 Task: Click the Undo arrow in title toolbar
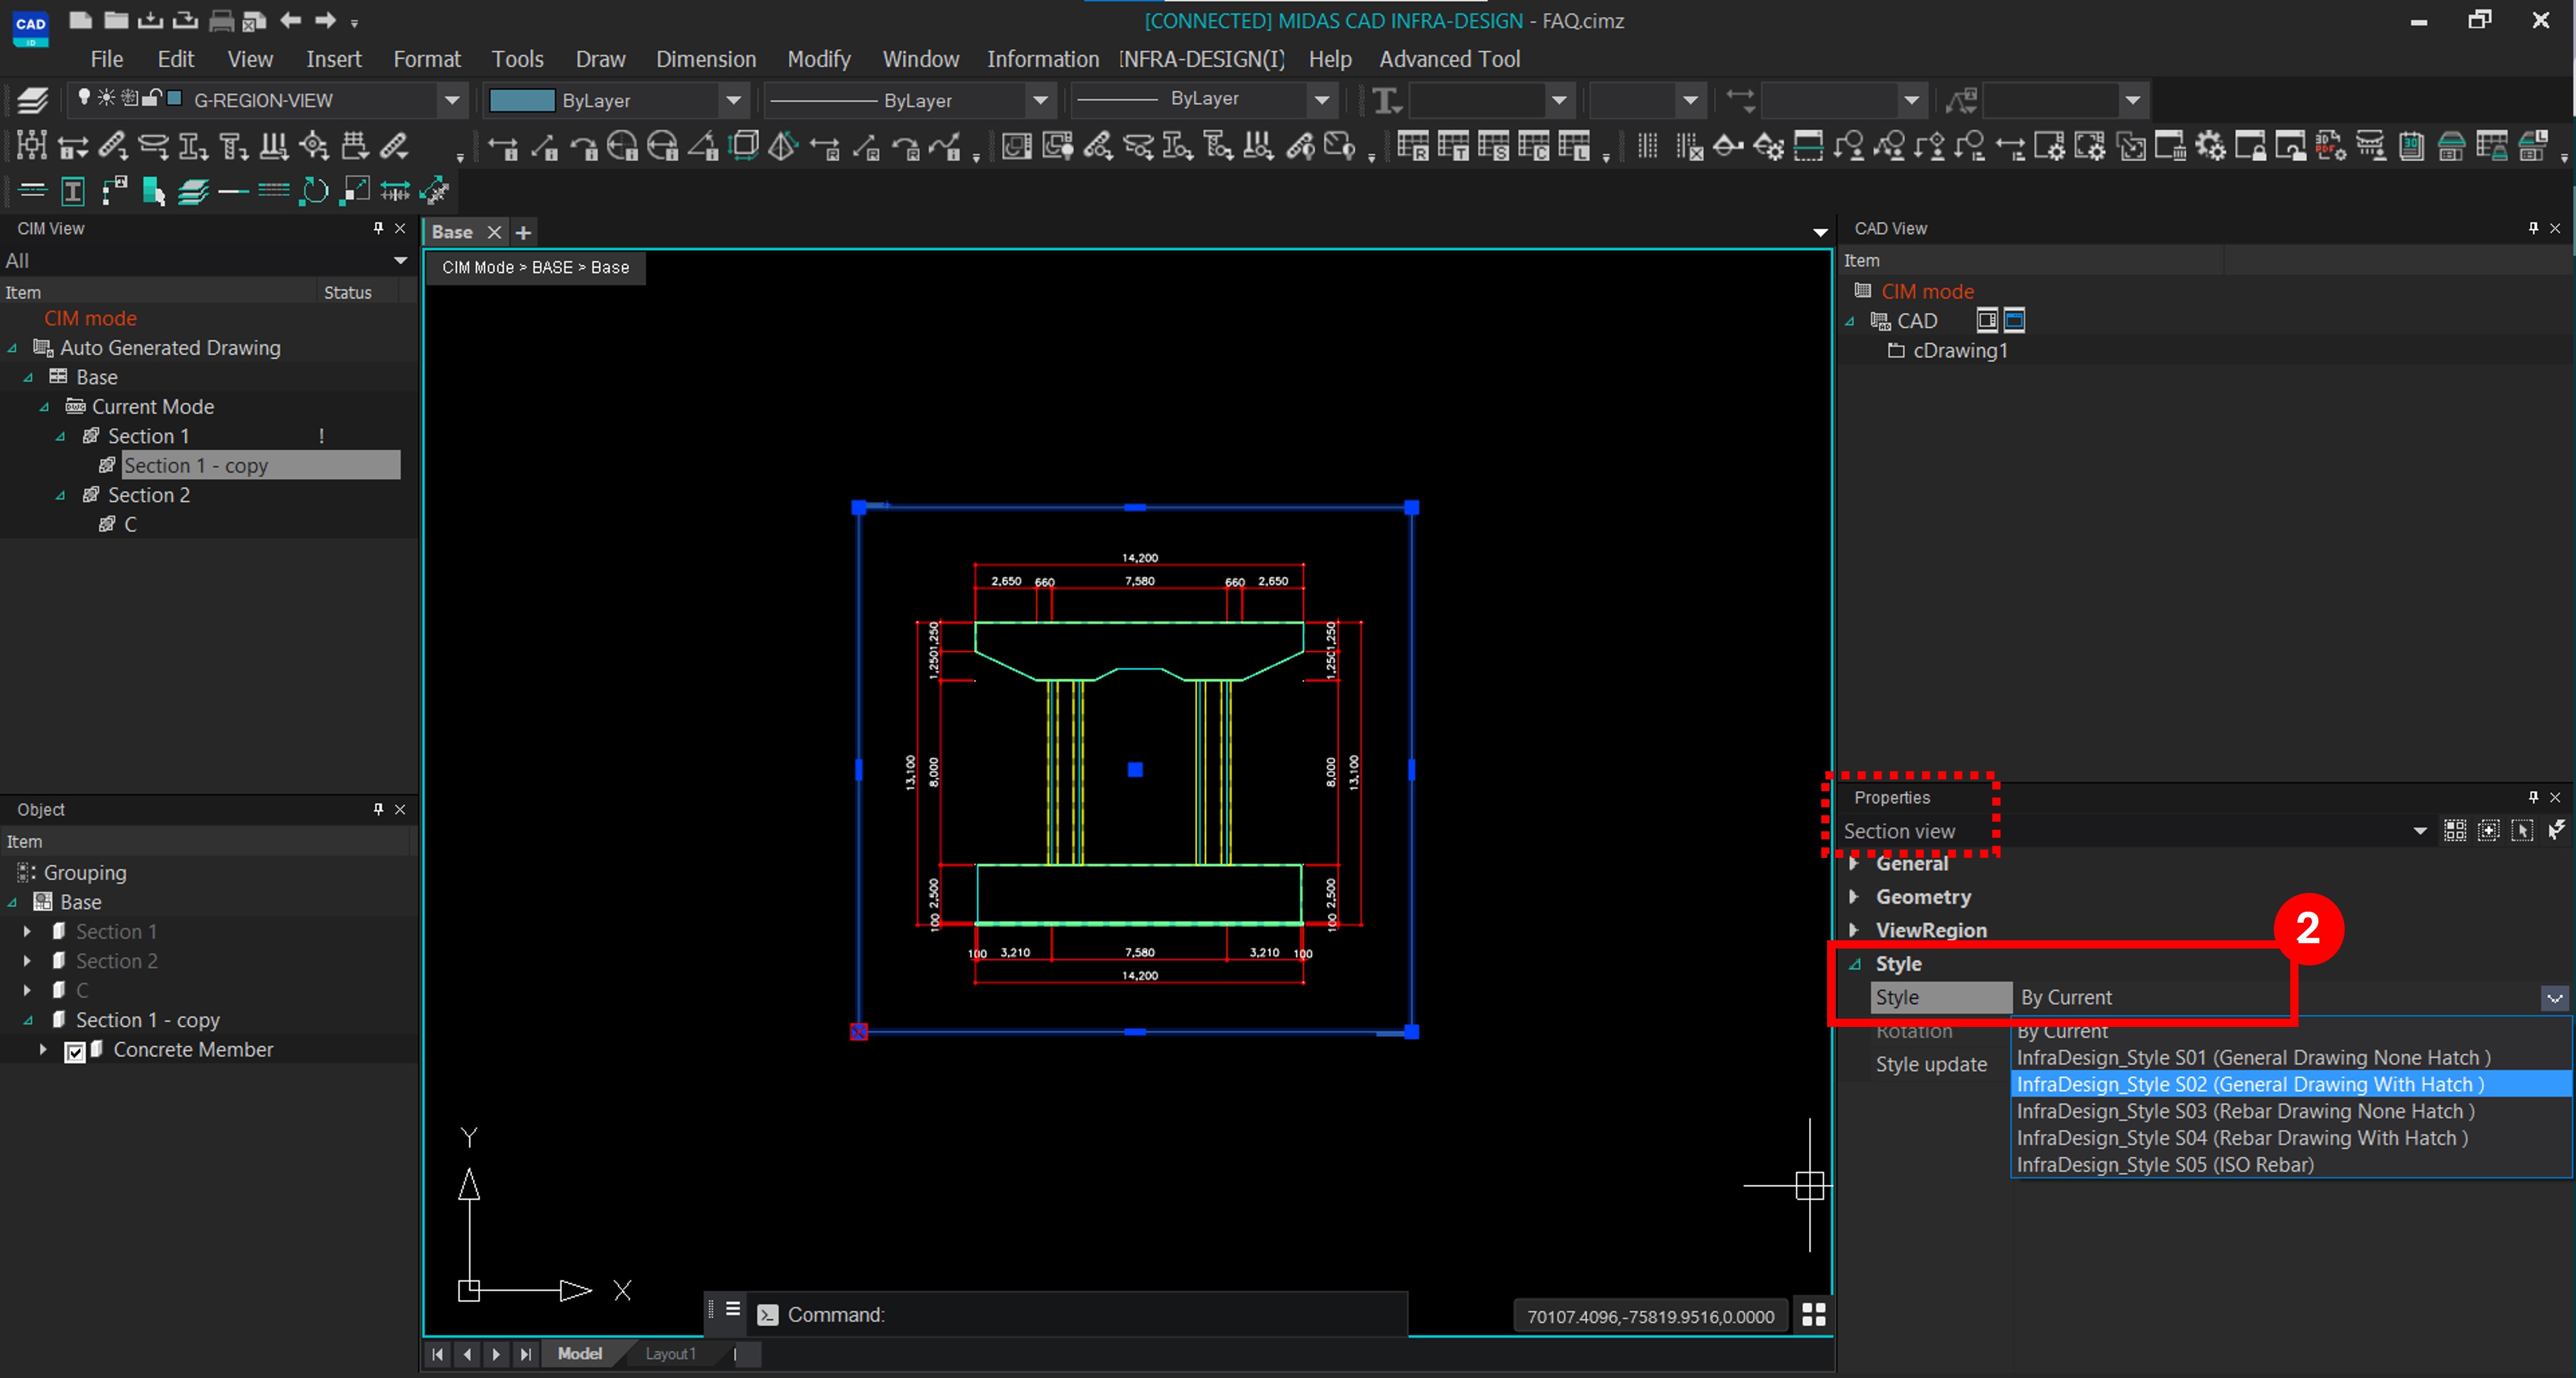[x=291, y=20]
